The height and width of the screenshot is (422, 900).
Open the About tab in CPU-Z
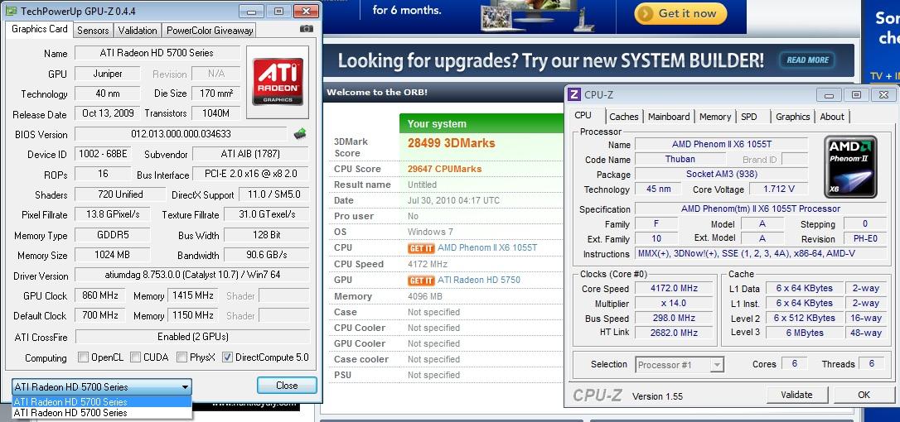pos(832,117)
